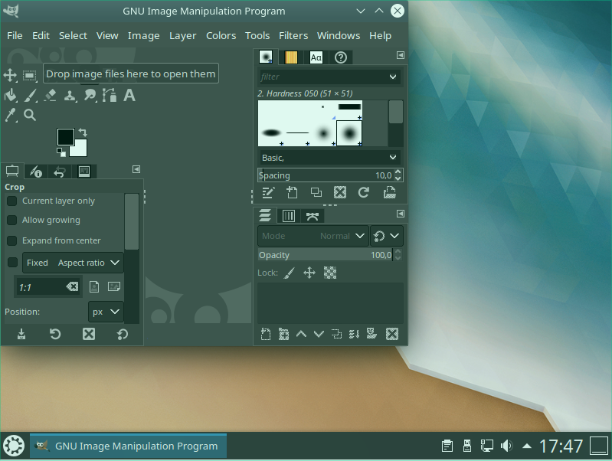Enable Allow growing checkbox
612x461 pixels.
[12, 220]
